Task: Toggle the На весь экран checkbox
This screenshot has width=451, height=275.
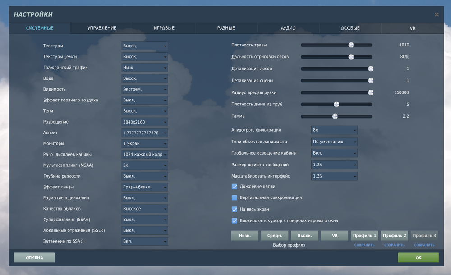Action: (x=235, y=209)
